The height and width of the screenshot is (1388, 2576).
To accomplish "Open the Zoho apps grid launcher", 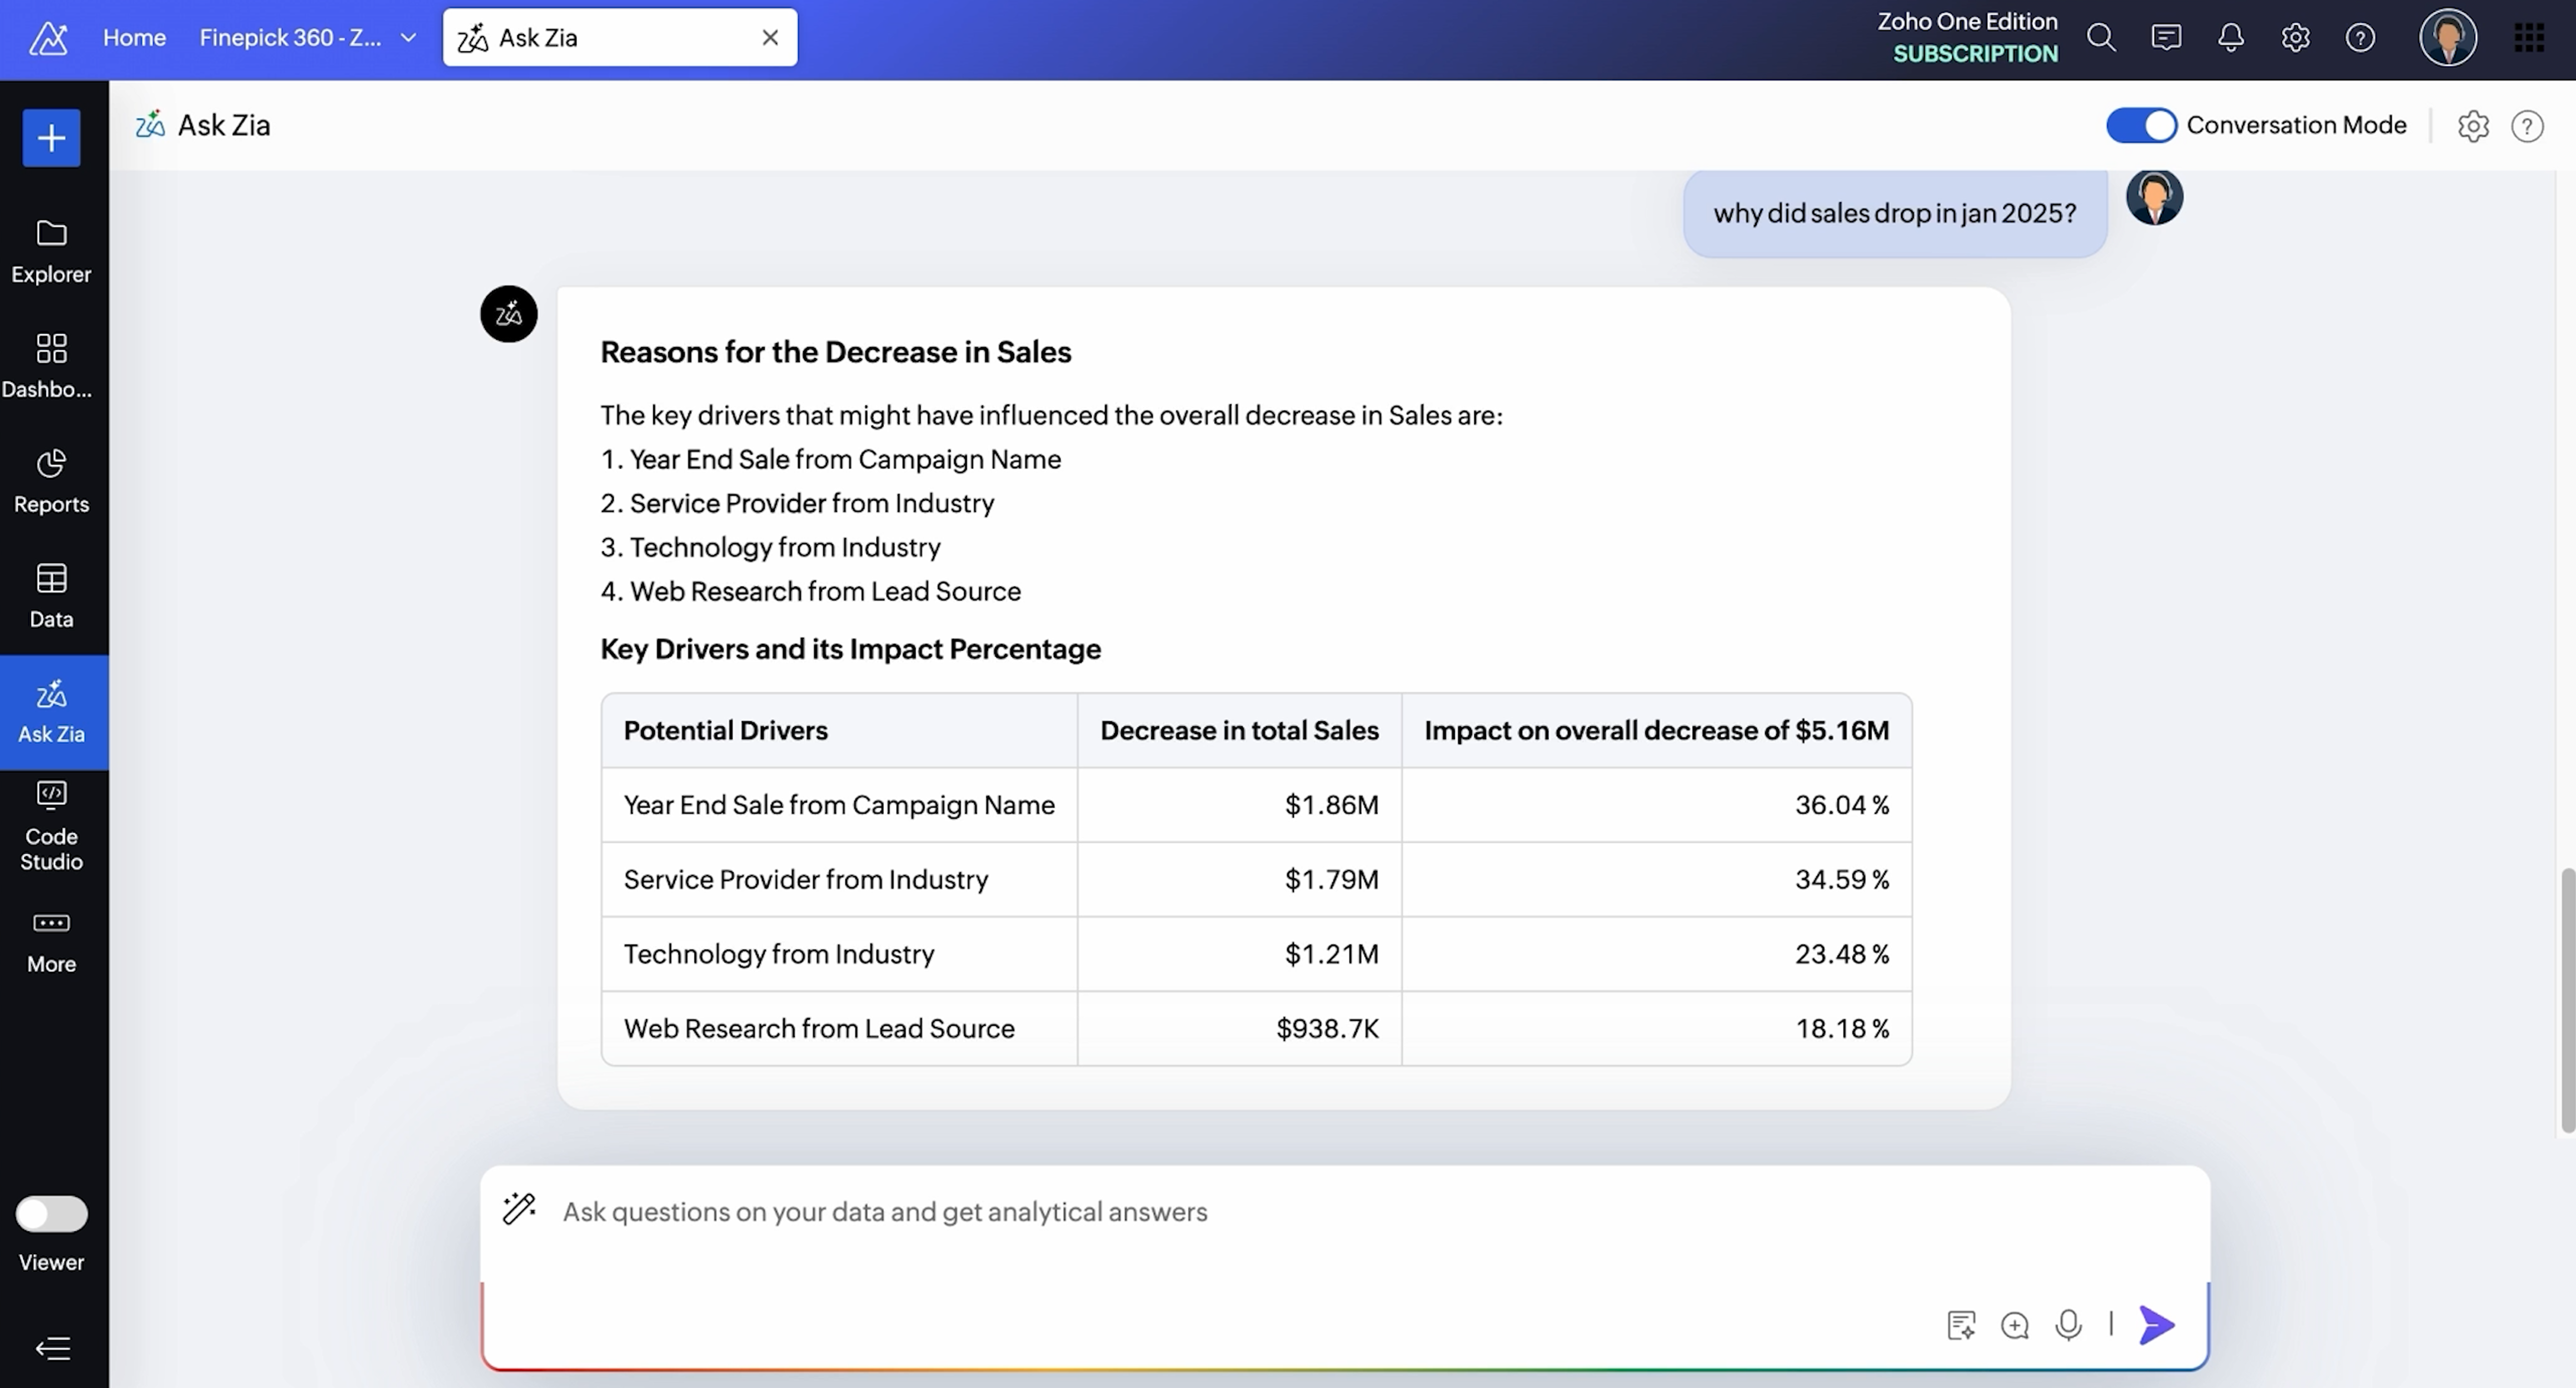I will coord(2529,38).
